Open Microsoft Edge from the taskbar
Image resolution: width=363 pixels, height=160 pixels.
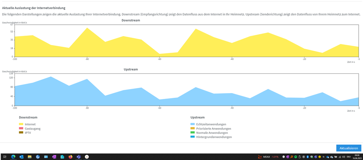point(13,157)
